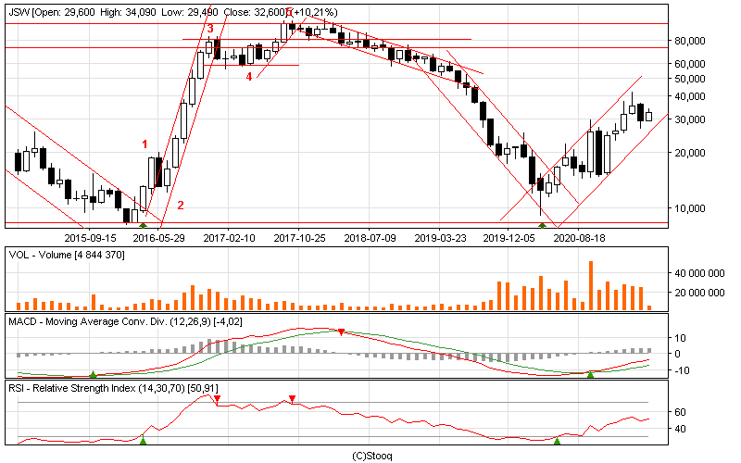Click the 50,000 price axis label

pyautogui.click(x=690, y=79)
